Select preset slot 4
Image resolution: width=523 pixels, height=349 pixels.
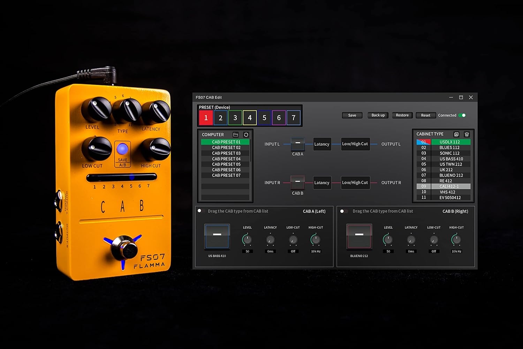[250, 118]
